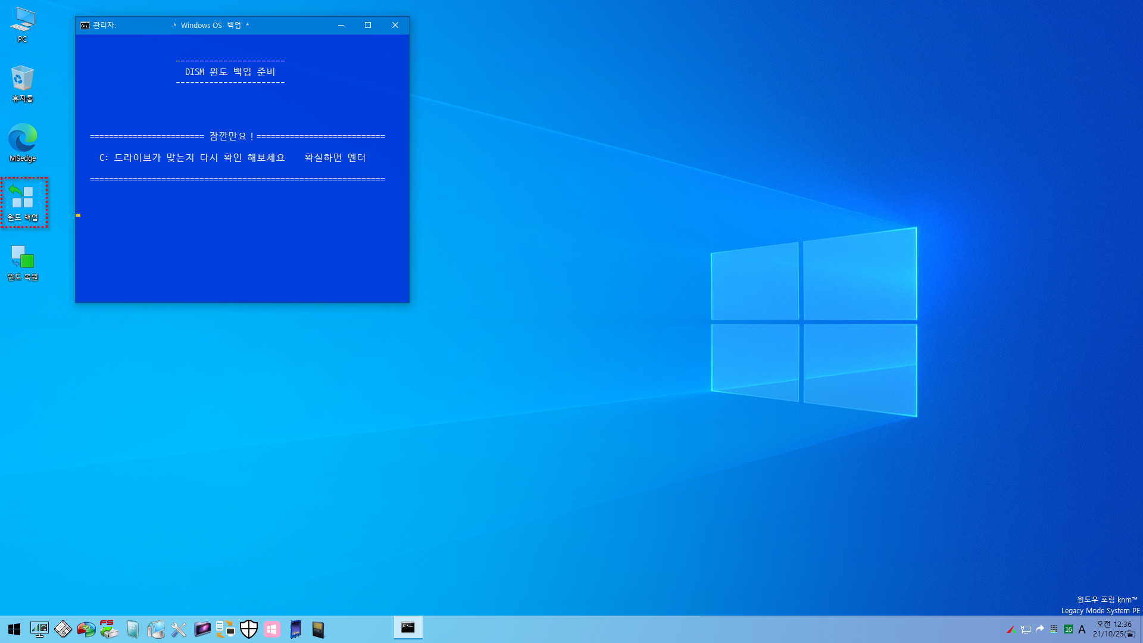Click the pink Windows logo taskbar icon
Screen dimensions: 1143x643
tap(272, 629)
